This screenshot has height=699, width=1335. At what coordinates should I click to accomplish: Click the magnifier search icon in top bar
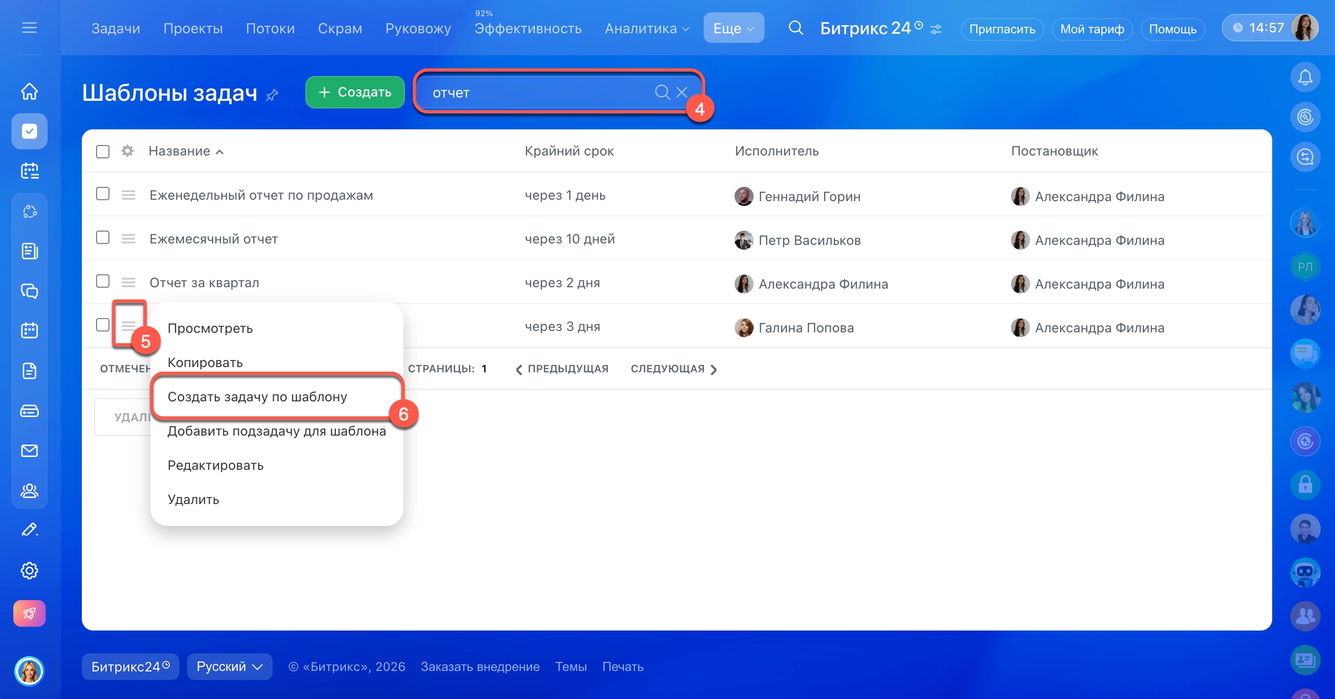coord(795,28)
